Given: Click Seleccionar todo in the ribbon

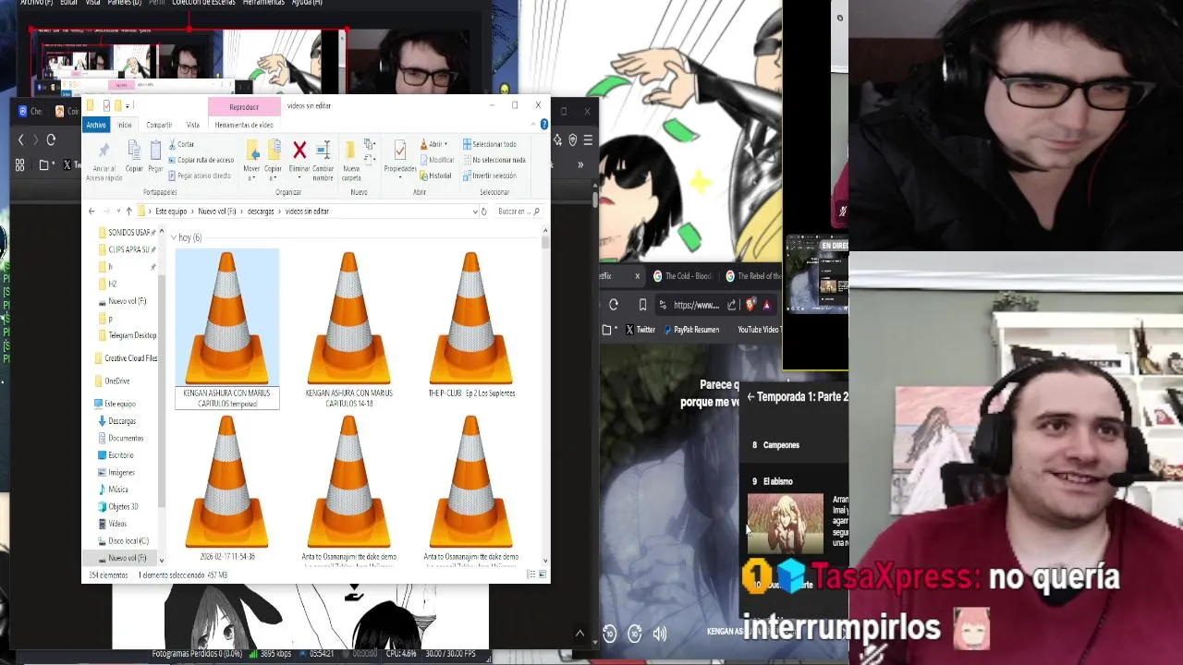Looking at the screenshot, I should [490, 144].
